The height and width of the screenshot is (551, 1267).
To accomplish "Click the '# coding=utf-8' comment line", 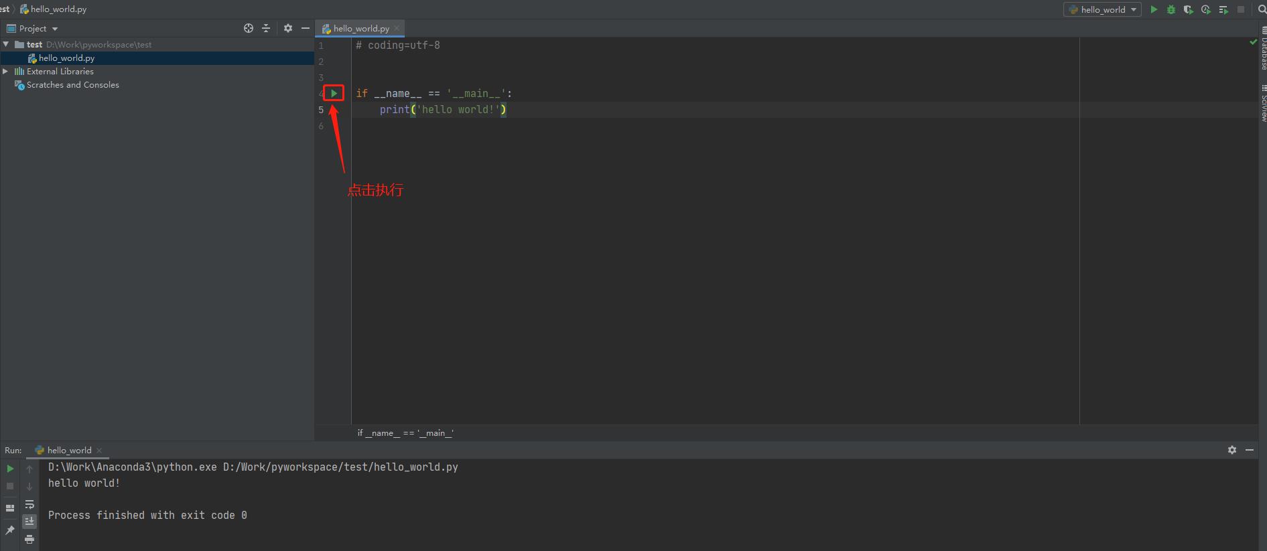I will pos(398,46).
